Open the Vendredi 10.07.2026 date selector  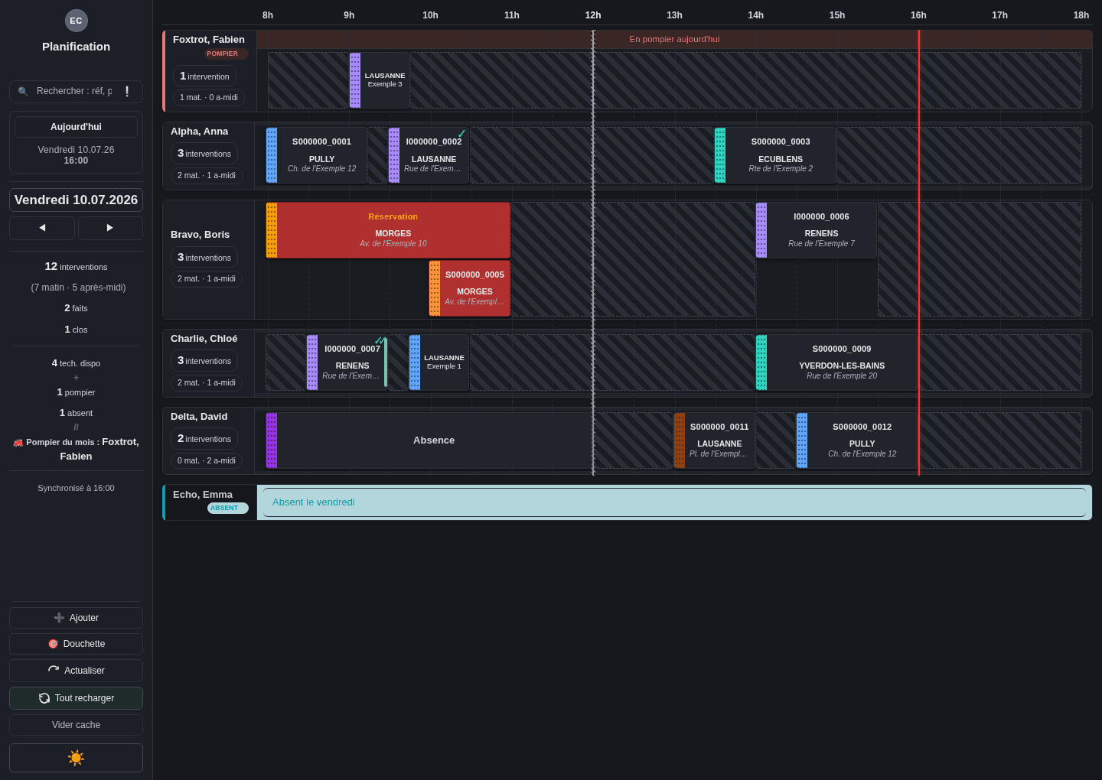pyautogui.click(x=76, y=200)
